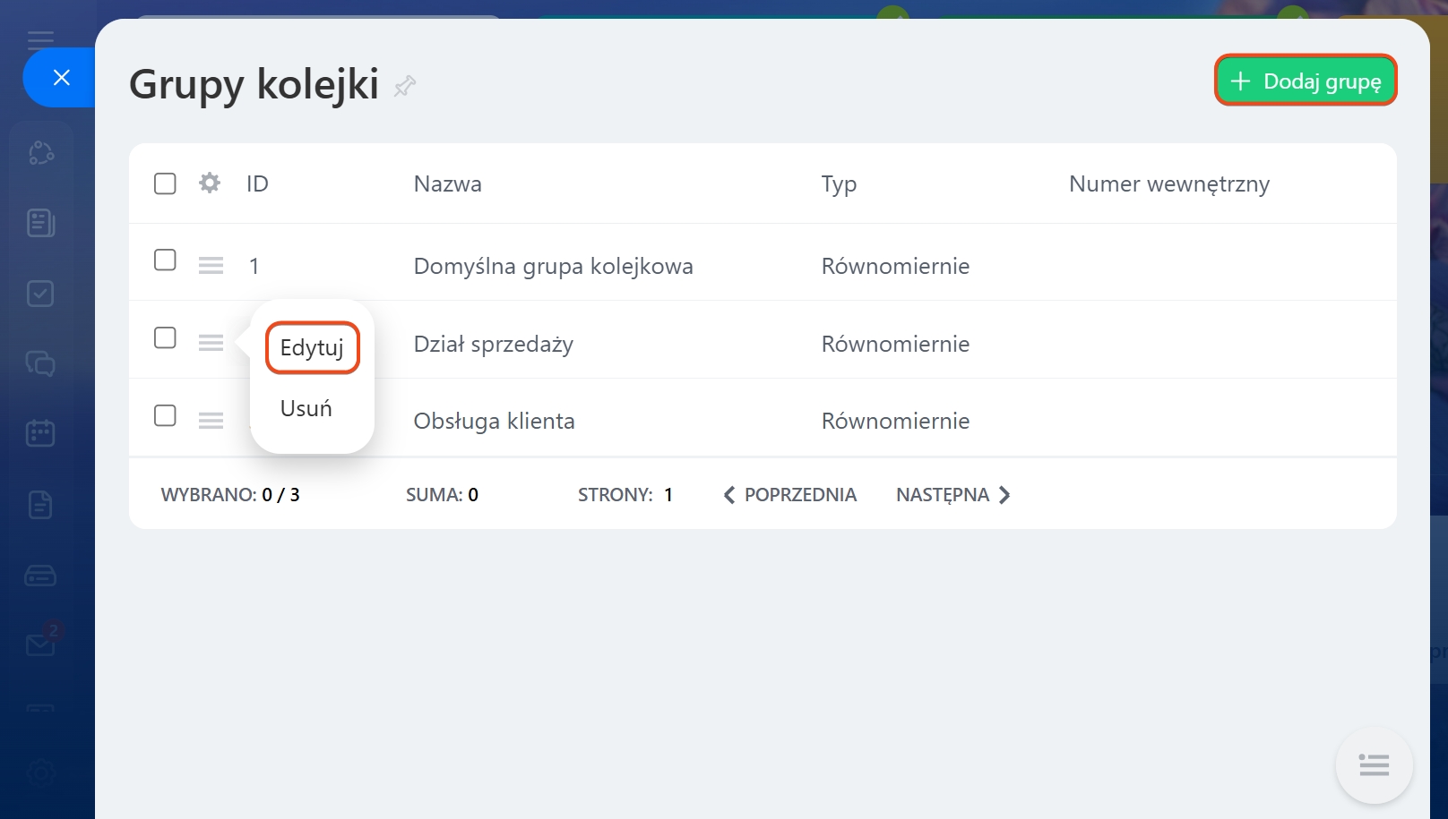The image size is (1448, 819).
Task: Go to next page via NASTĘPNA
Action: (952, 495)
